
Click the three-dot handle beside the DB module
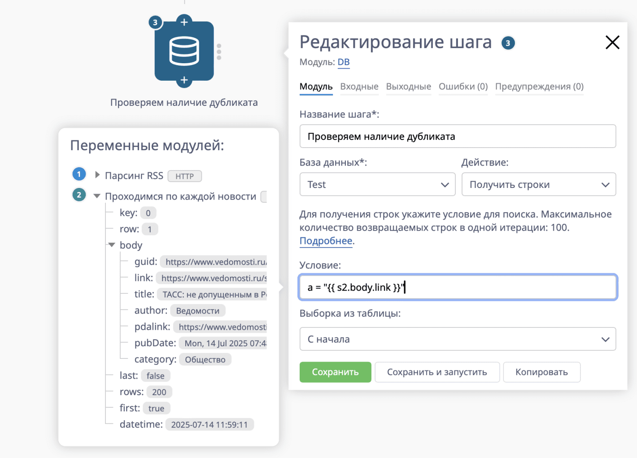tap(219, 51)
